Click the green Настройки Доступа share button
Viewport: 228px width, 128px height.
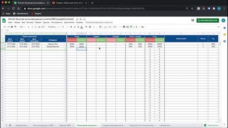coord(208,20)
